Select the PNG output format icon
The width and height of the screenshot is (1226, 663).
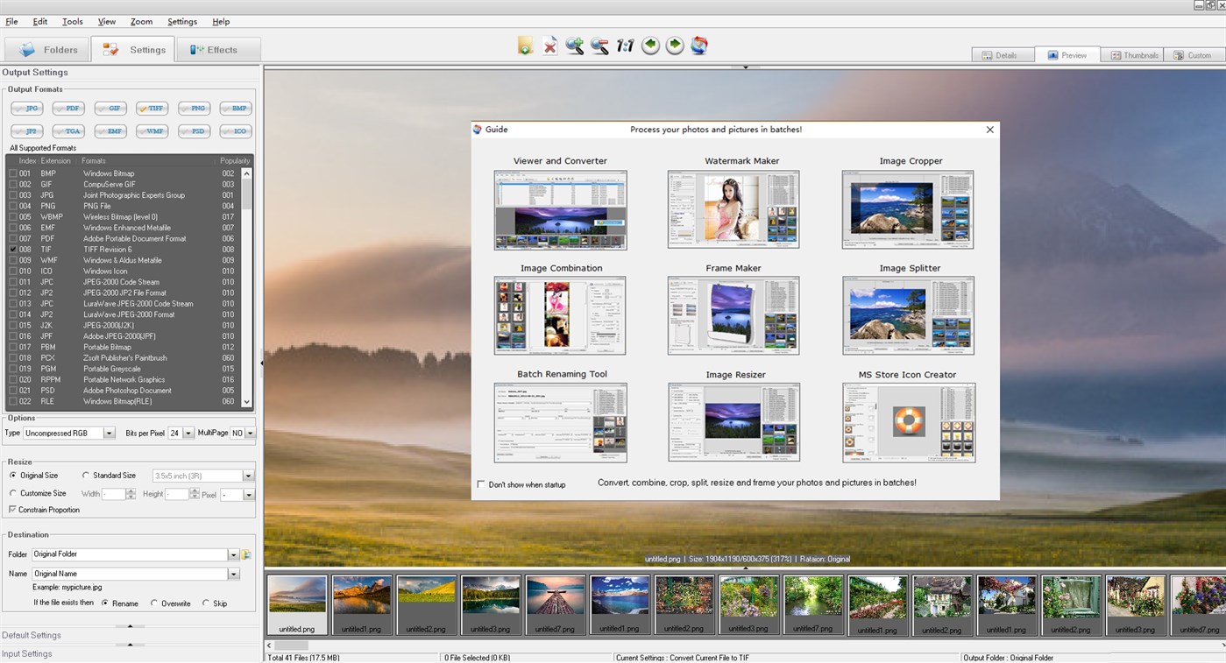click(x=194, y=108)
